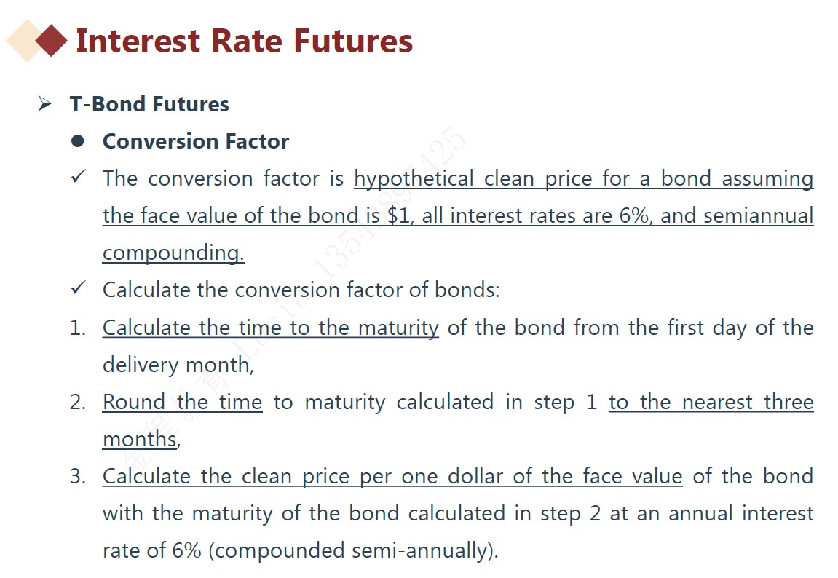The height and width of the screenshot is (578, 838).
Task: Click the checkmark before 'The conversion factor is'
Action: click(x=79, y=178)
